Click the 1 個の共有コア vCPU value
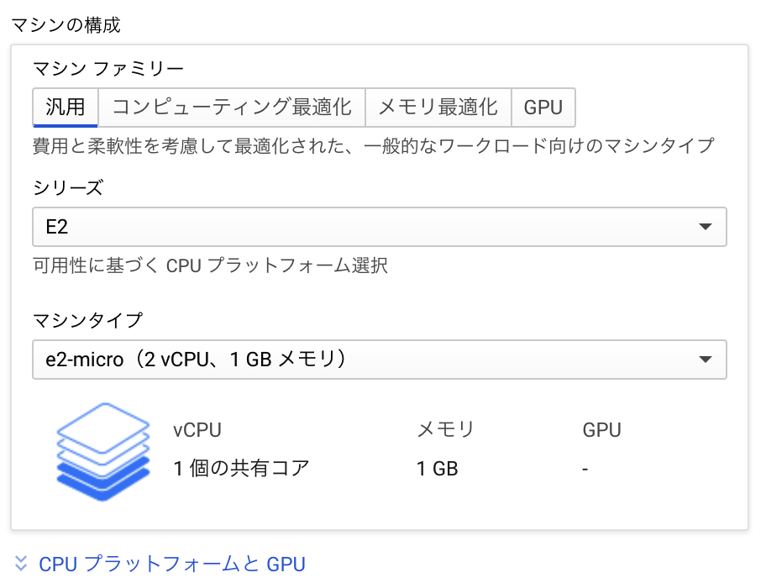Image resolution: width=766 pixels, height=583 pixels. click(239, 469)
